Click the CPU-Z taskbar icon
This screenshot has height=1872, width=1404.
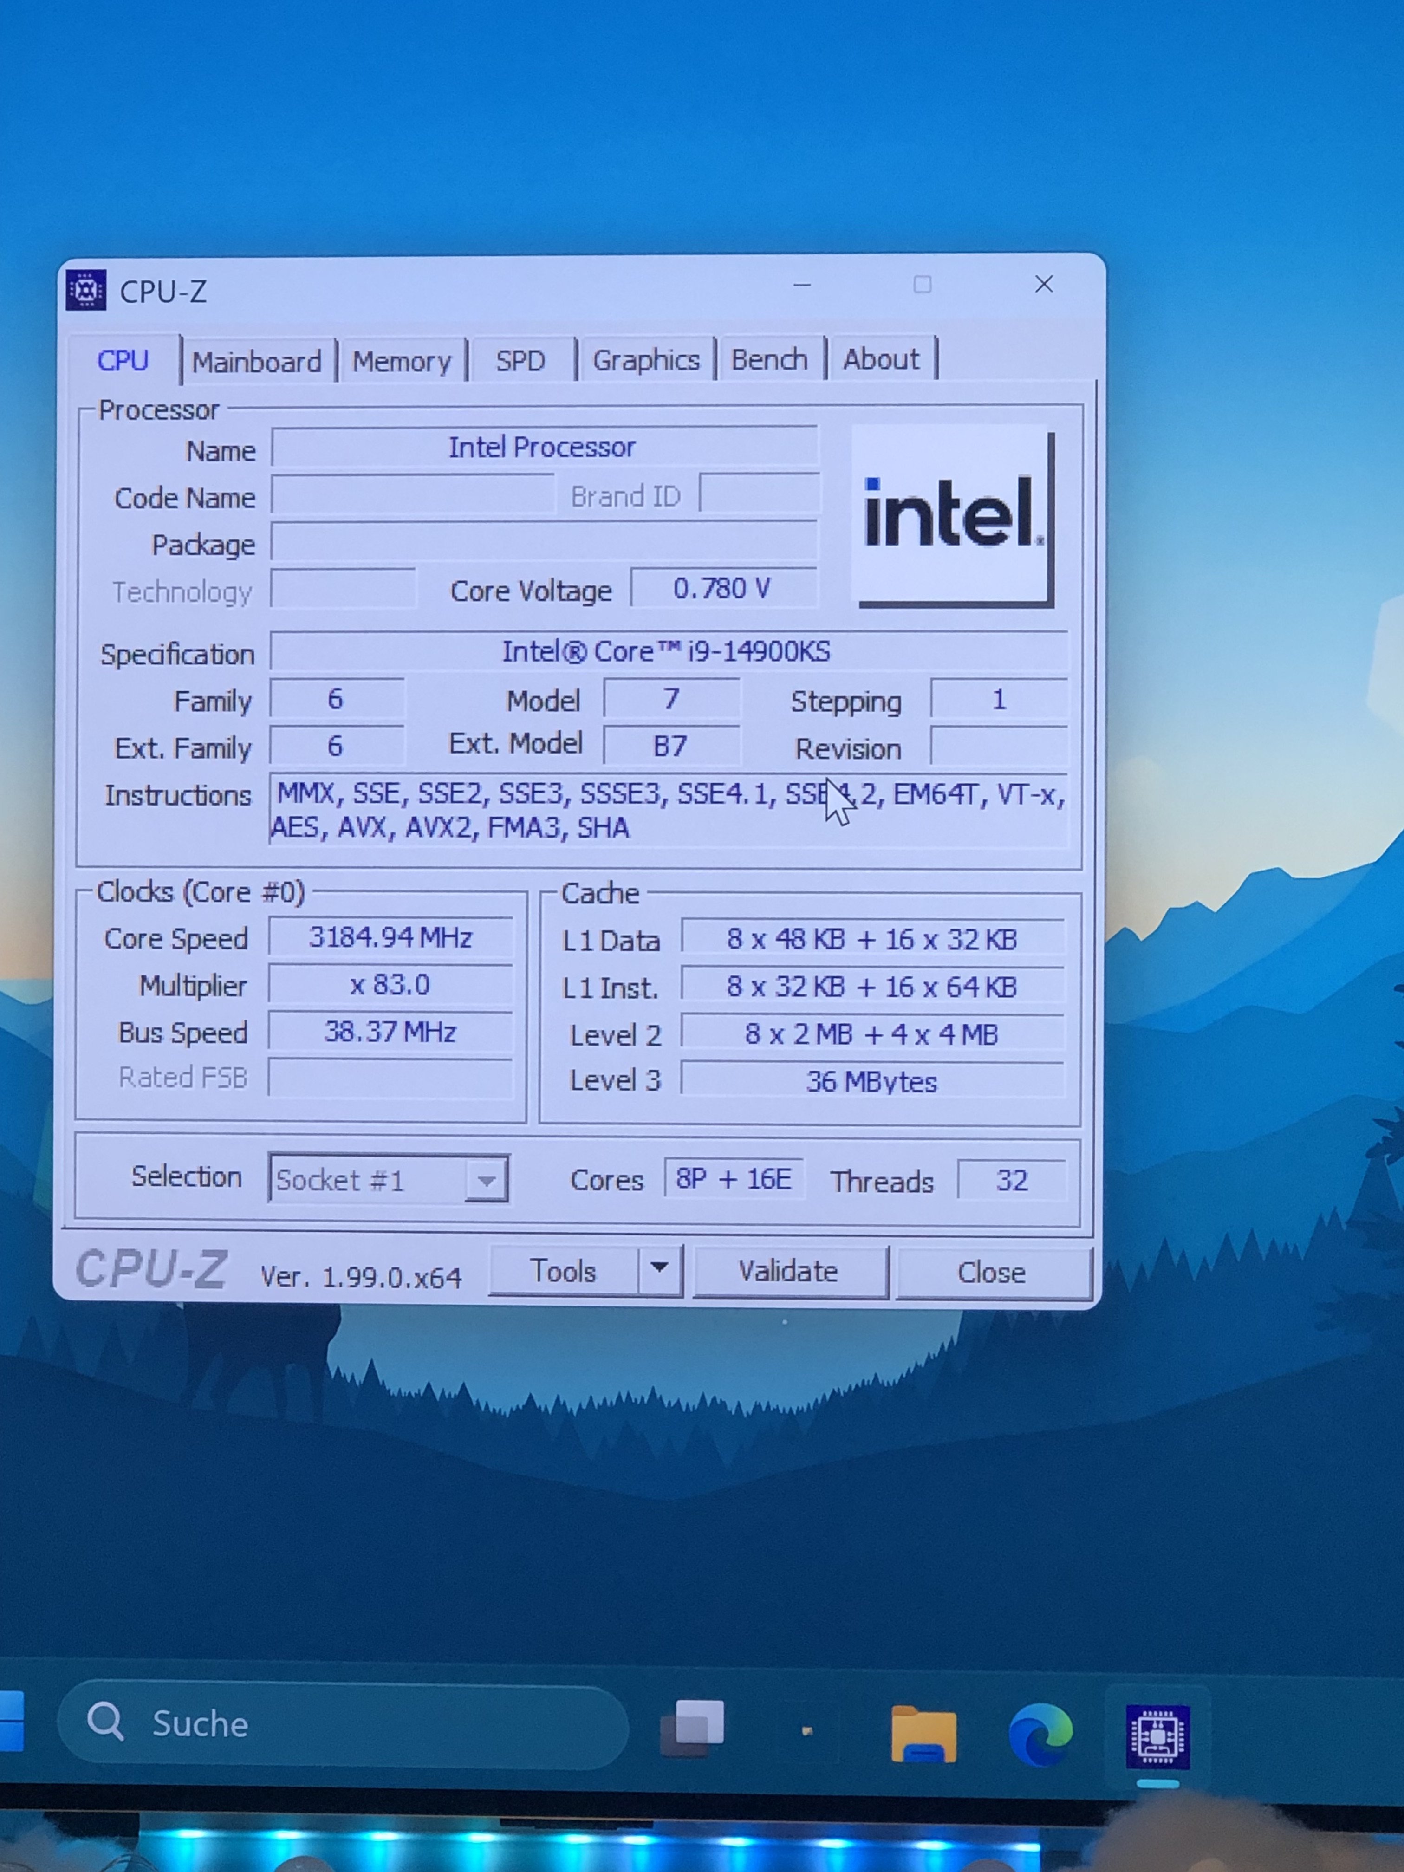coord(1158,1736)
